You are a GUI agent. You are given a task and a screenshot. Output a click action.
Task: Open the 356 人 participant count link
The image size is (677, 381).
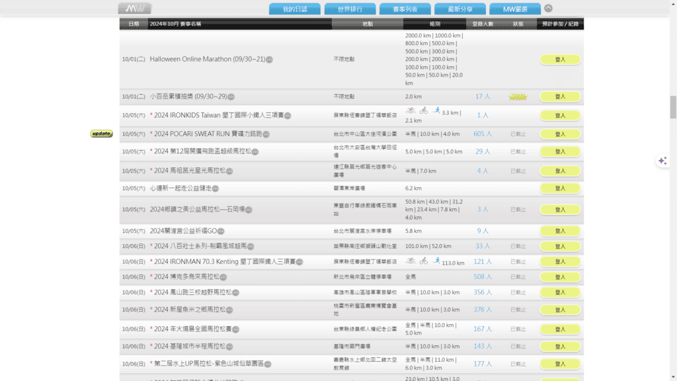483,292
